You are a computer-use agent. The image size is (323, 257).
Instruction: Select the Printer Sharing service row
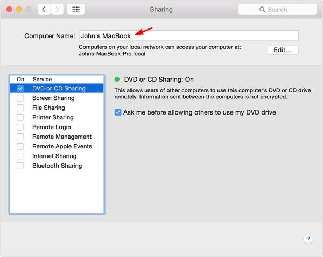pos(53,118)
